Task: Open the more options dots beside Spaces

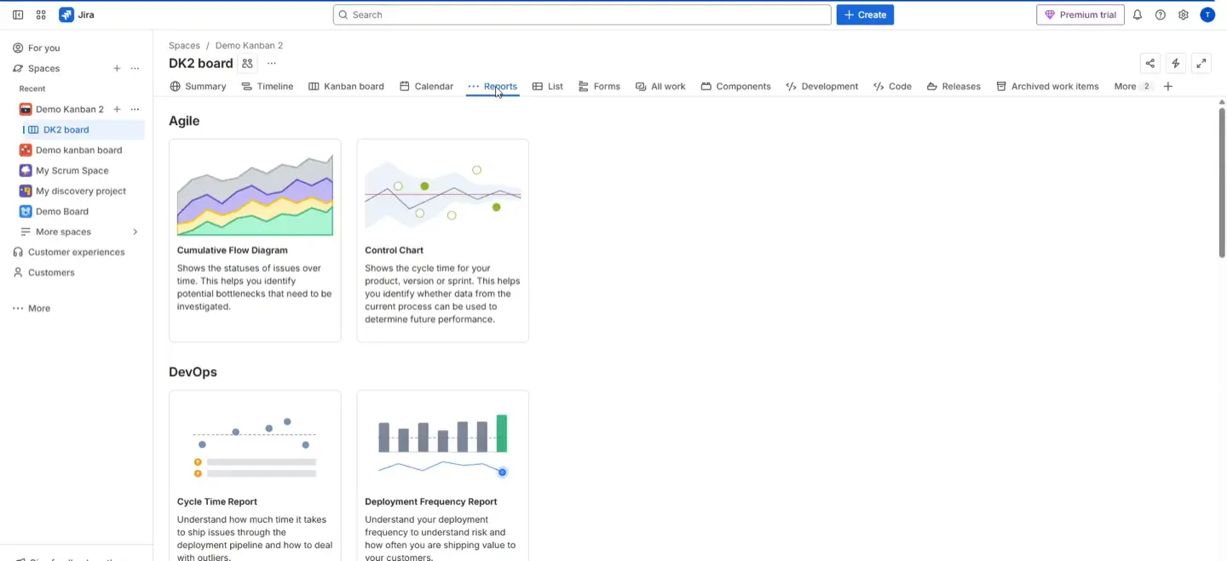Action: coord(135,68)
